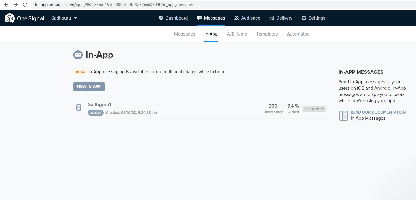
Task: Click the Messages speech bubble icon
Action: click(x=199, y=18)
